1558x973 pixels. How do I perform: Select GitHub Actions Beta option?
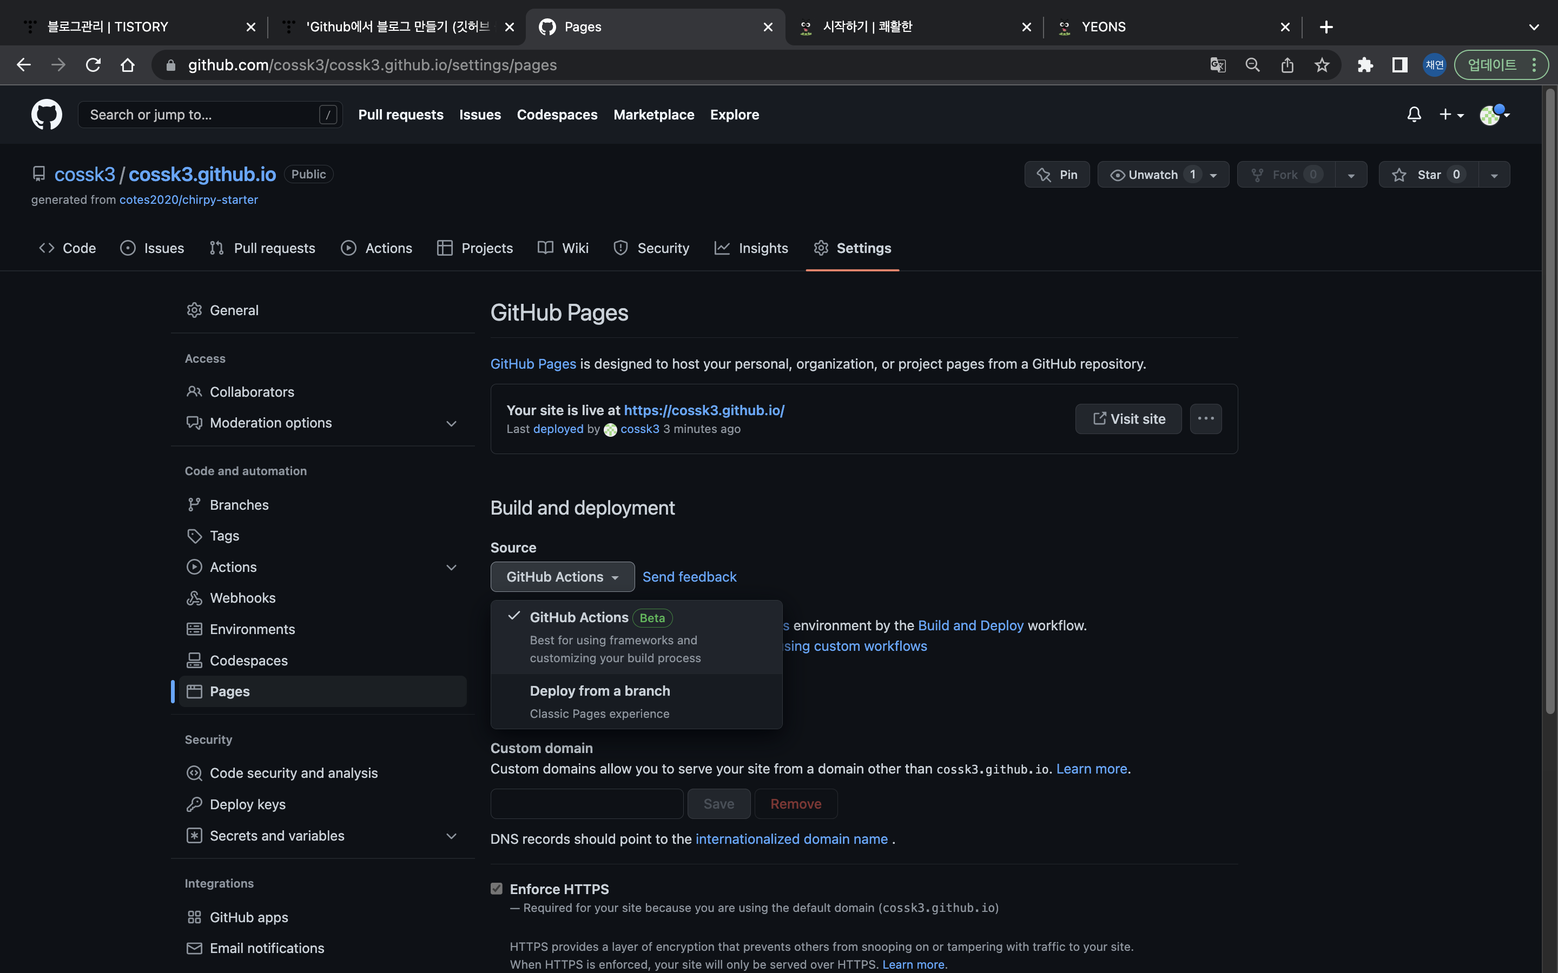point(636,637)
